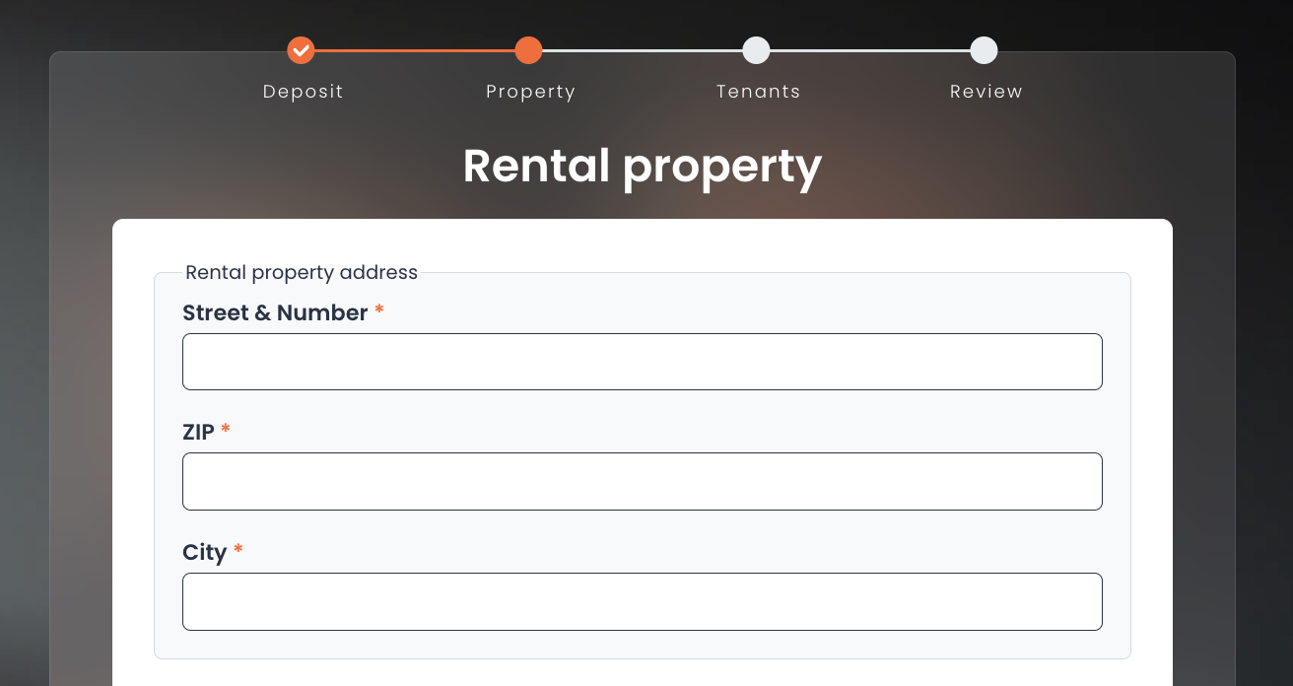Click progress line between Property and Tenants
The height and width of the screenshot is (686, 1293).
point(642,50)
